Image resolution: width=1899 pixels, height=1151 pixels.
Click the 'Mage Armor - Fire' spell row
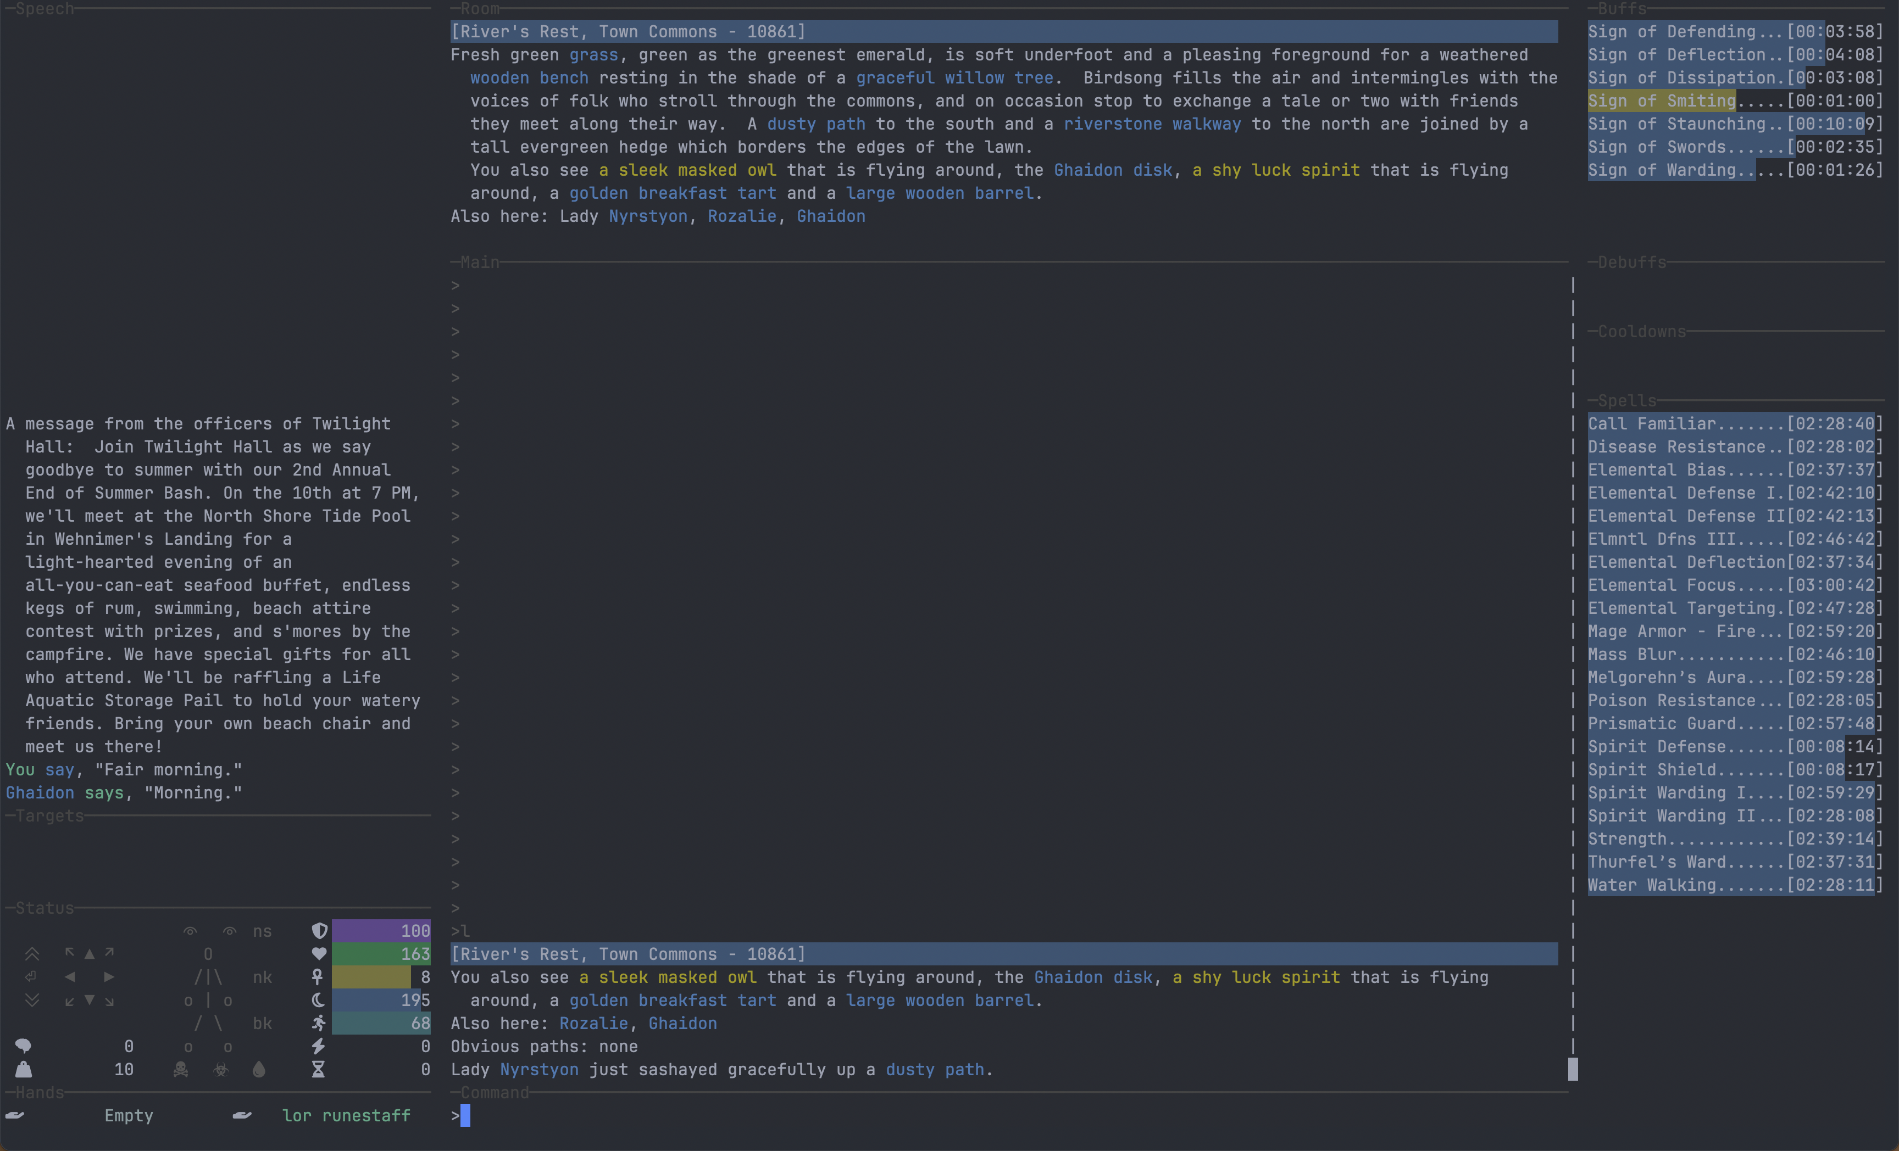pos(1735,632)
